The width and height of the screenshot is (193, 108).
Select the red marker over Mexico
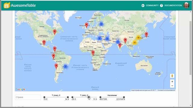coord(44,43)
